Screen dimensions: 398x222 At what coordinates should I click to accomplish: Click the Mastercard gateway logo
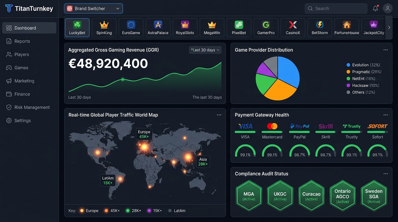[272, 126]
